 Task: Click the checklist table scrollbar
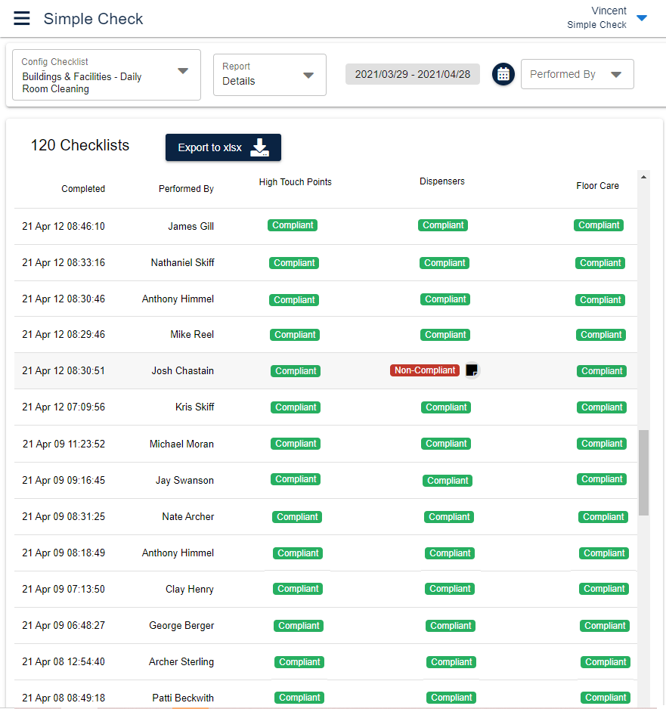click(643, 469)
